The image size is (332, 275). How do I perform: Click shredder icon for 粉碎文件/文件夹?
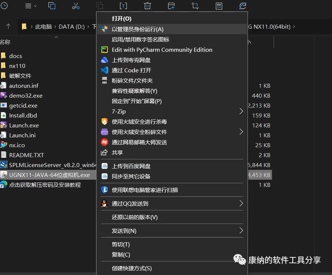pos(105,80)
